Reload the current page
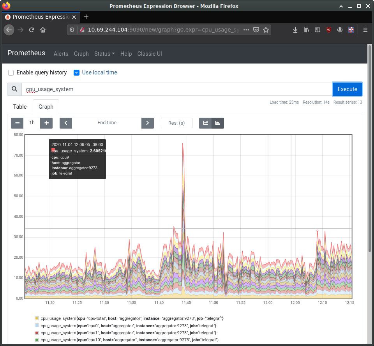 coord(32,30)
